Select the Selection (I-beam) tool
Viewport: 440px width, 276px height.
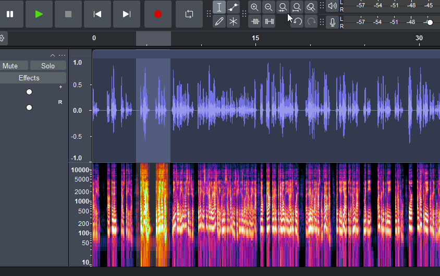click(219, 7)
